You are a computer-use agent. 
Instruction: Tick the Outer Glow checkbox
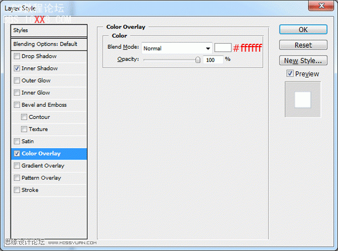(x=16, y=80)
